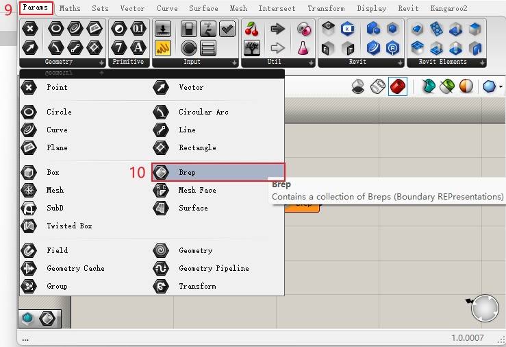Toggle the first grey preview icon on canvas toolbar
The height and width of the screenshot is (347, 506).
358,86
